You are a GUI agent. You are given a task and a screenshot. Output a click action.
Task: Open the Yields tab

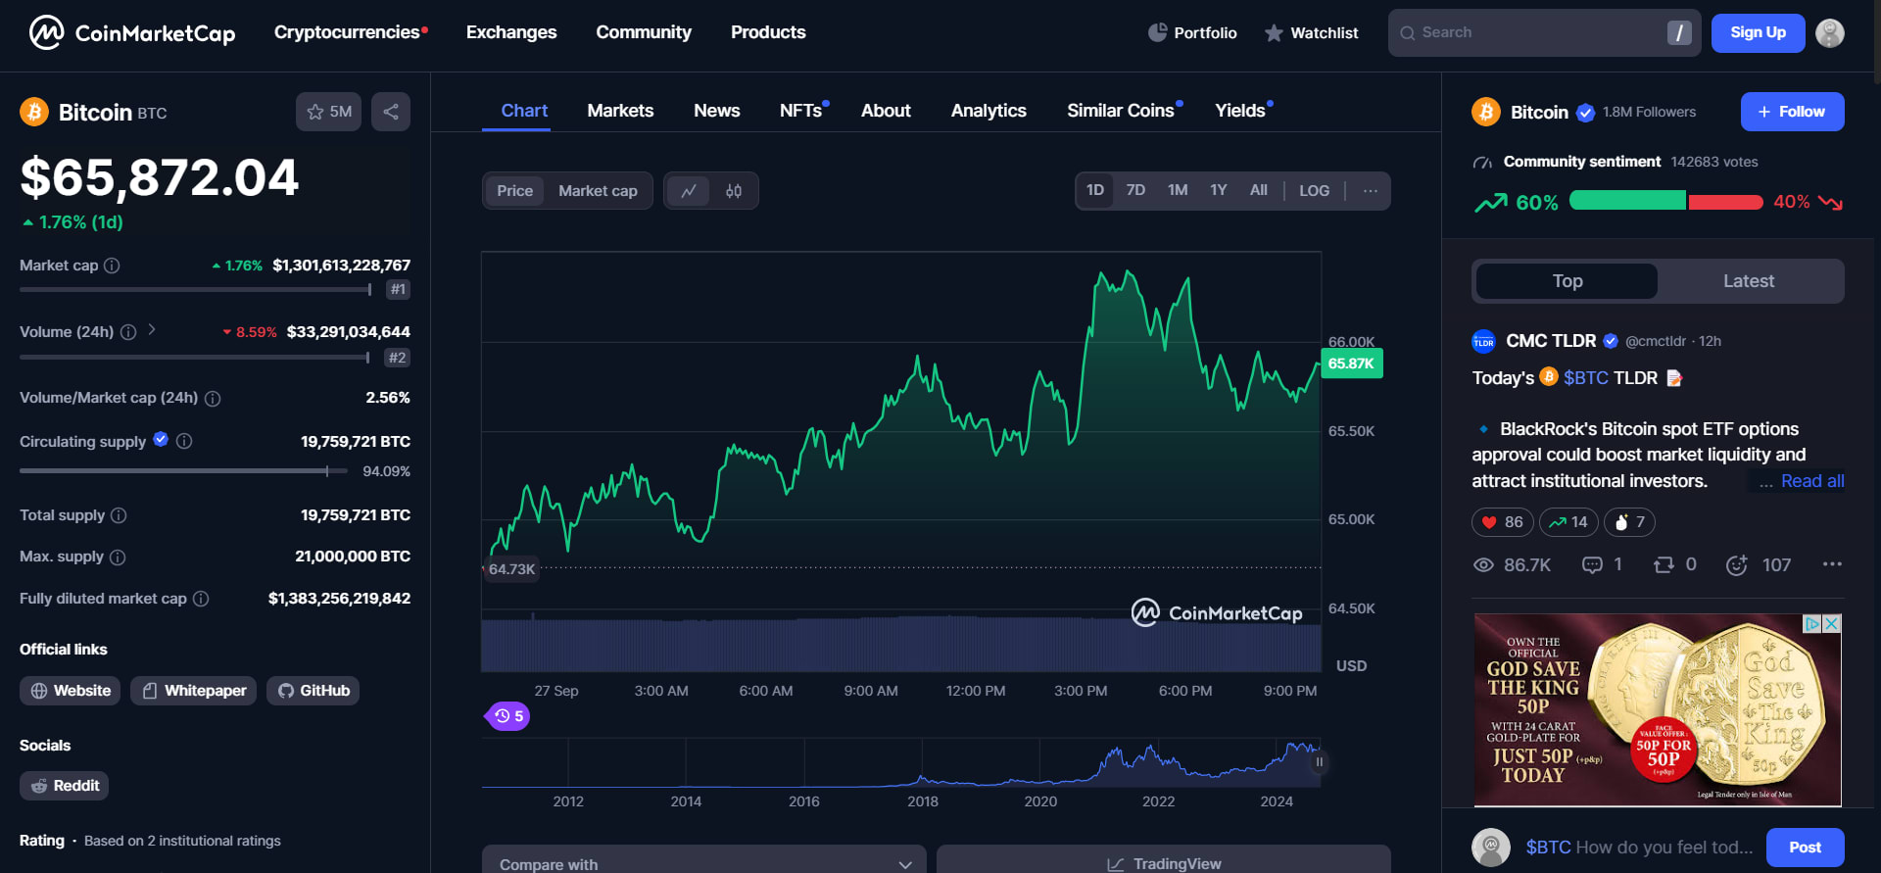tap(1242, 111)
